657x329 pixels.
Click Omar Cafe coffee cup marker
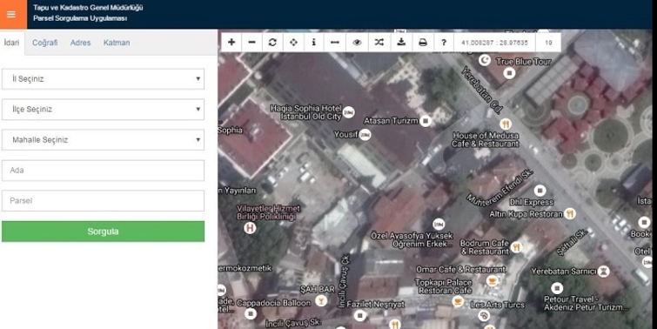click(x=493, y=280)
